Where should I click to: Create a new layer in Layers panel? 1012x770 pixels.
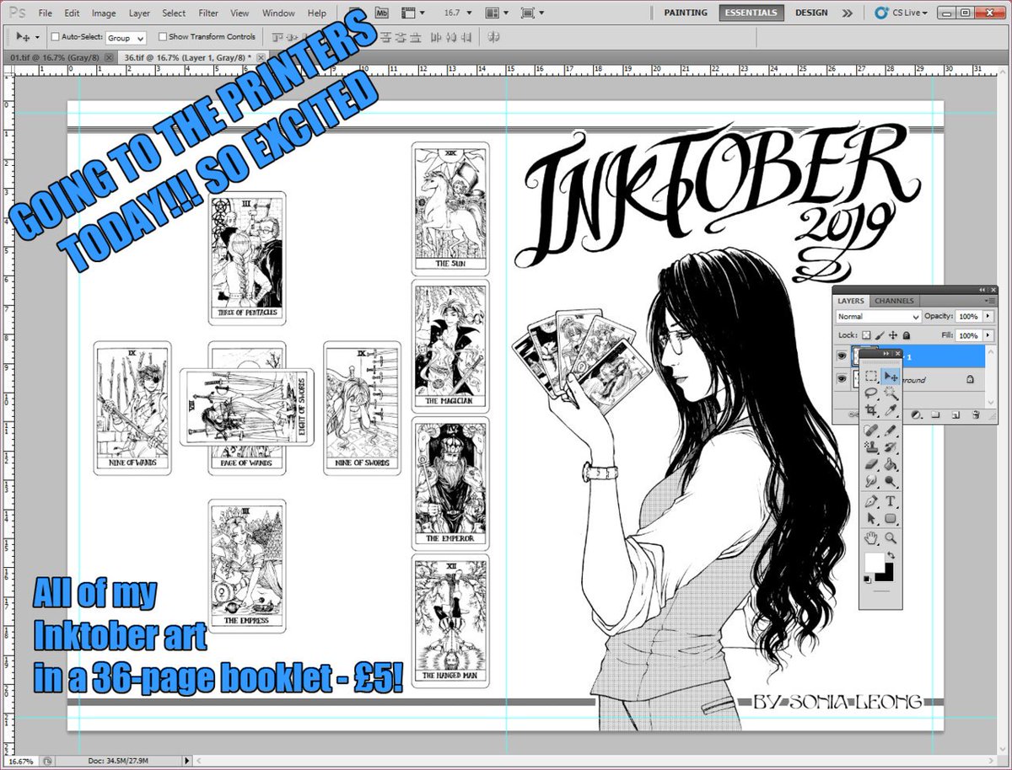[x=955, y=414]
